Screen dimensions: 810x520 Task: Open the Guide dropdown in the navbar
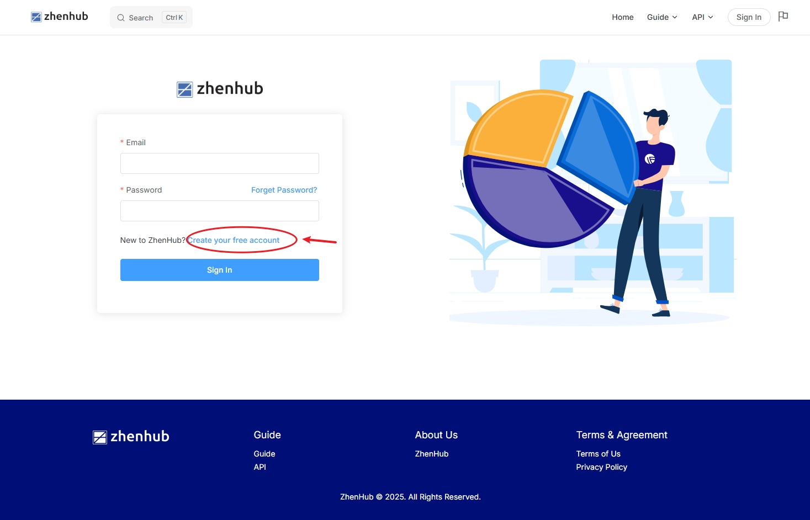(x=661, y=17)
